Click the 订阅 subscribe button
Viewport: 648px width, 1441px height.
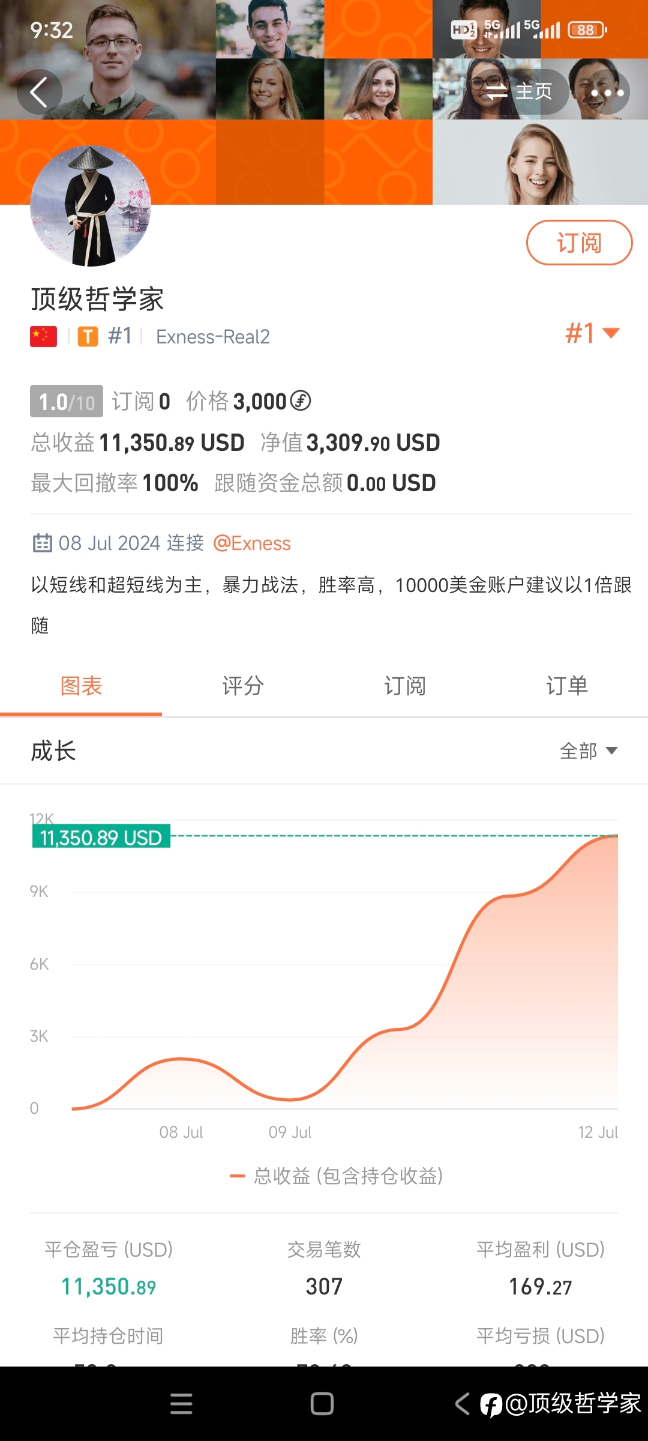pyautogui.click(x=579, y=243)
